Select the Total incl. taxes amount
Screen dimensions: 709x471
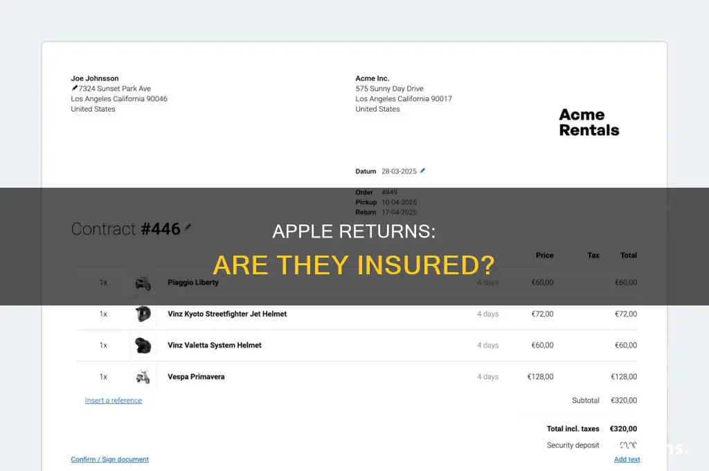(x=623, y=429)
